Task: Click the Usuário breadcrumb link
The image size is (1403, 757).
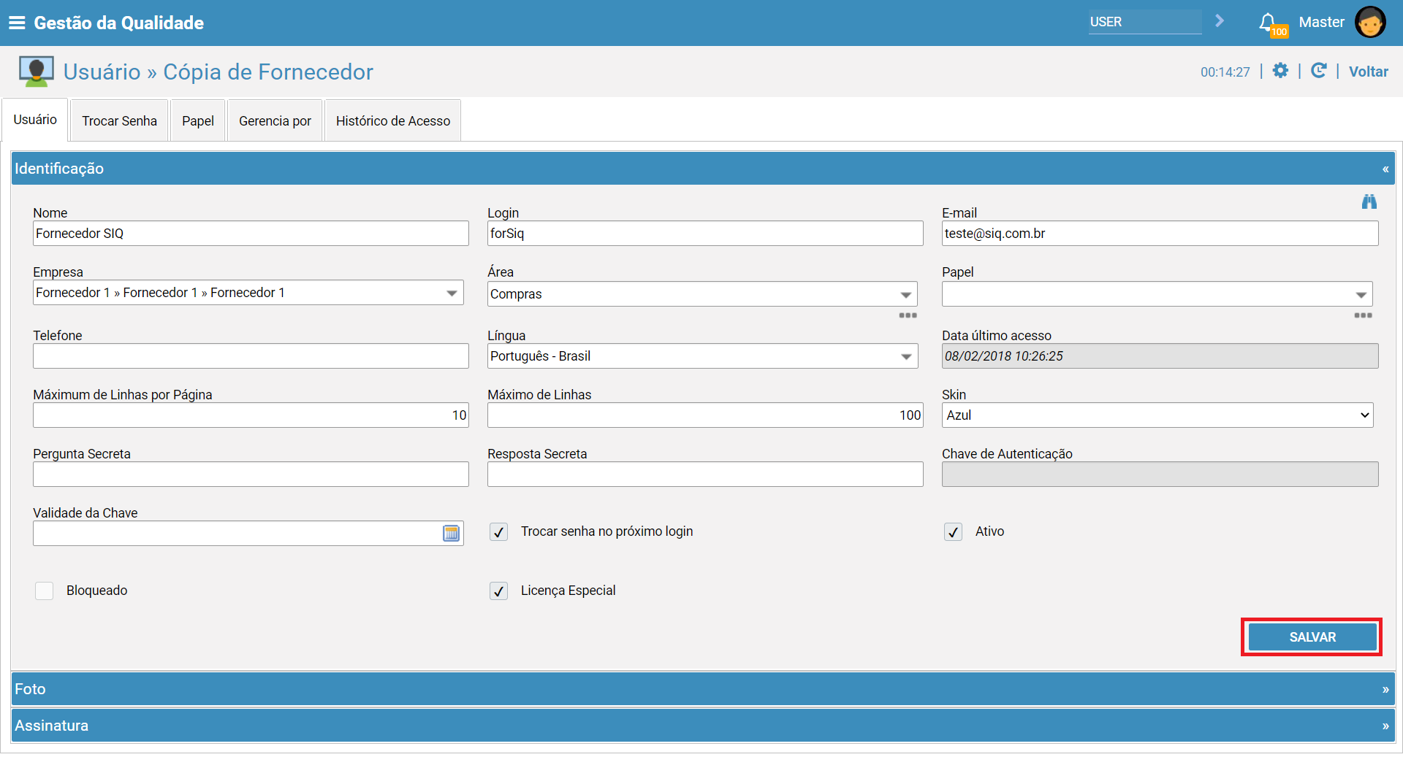Action: coord(102,72)
